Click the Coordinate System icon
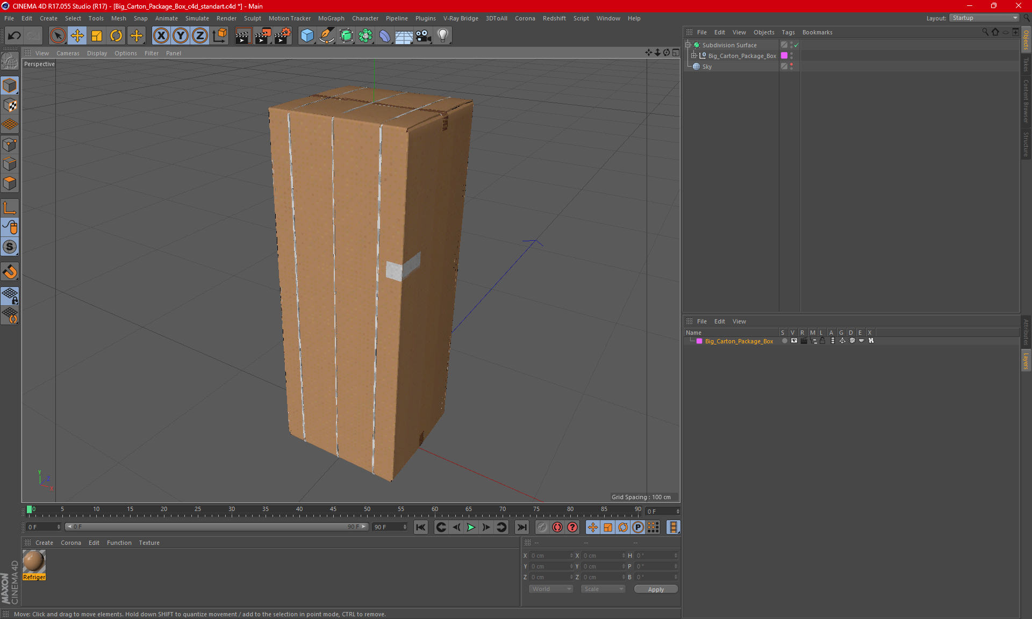Image resolution: width=1032 pixels, height=619 pixels. [x=220, y=36]
